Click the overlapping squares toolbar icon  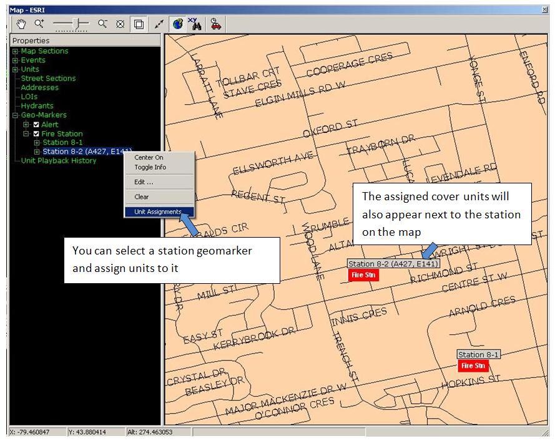(x=139, y=24)
